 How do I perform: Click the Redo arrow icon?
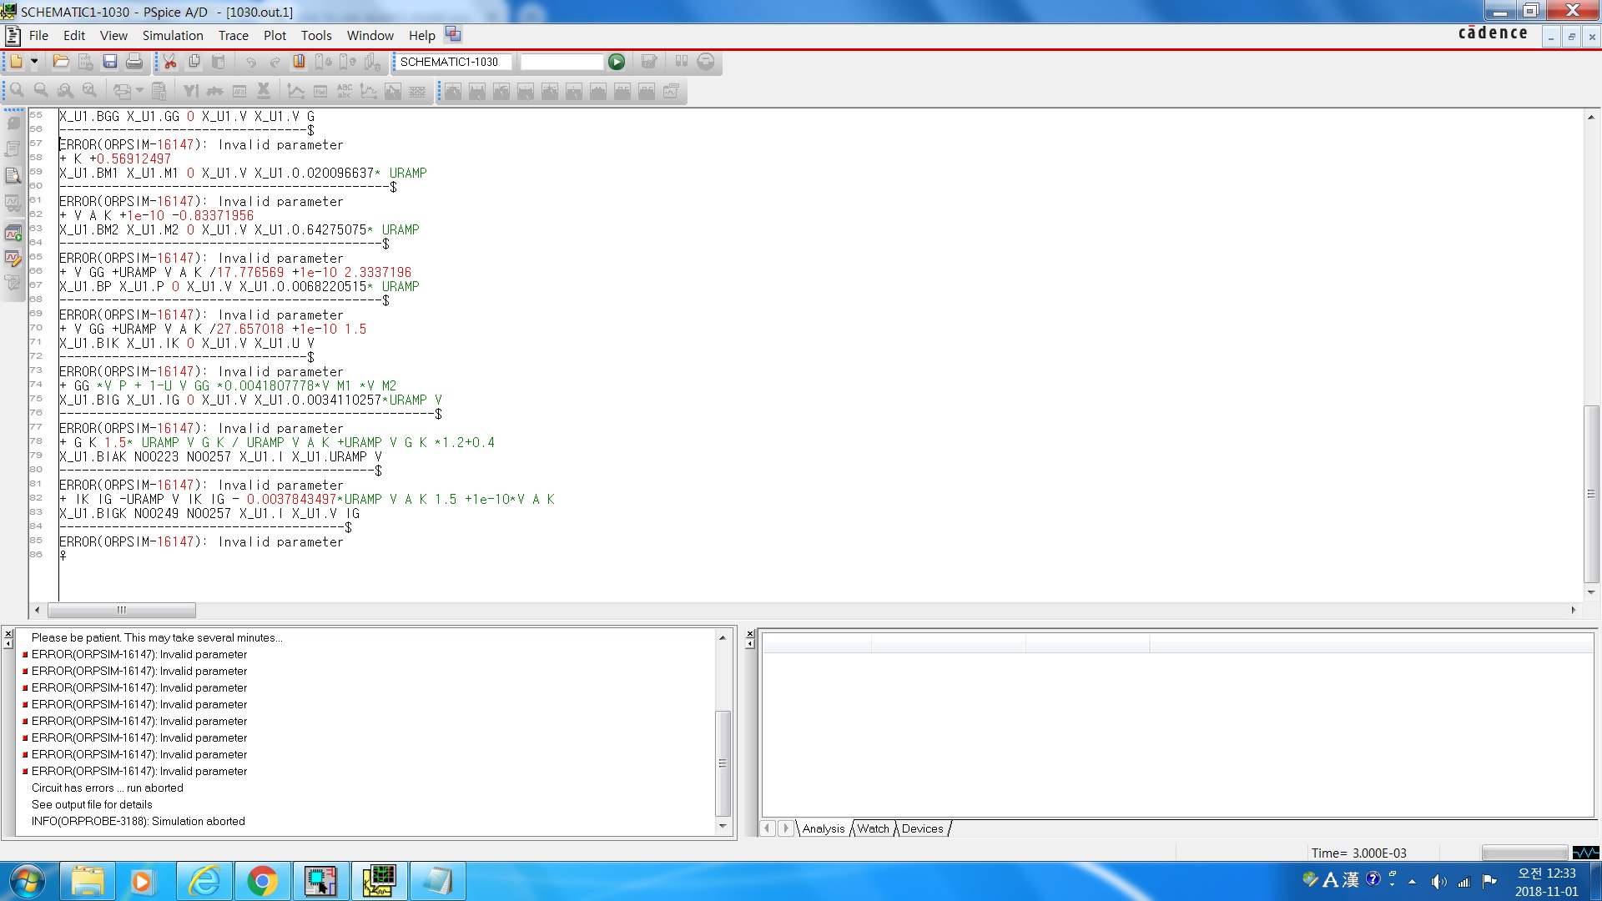point(275,62)
